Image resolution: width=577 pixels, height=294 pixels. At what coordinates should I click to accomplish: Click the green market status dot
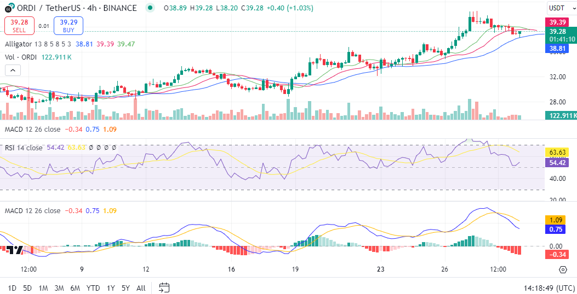click(150, 8)
